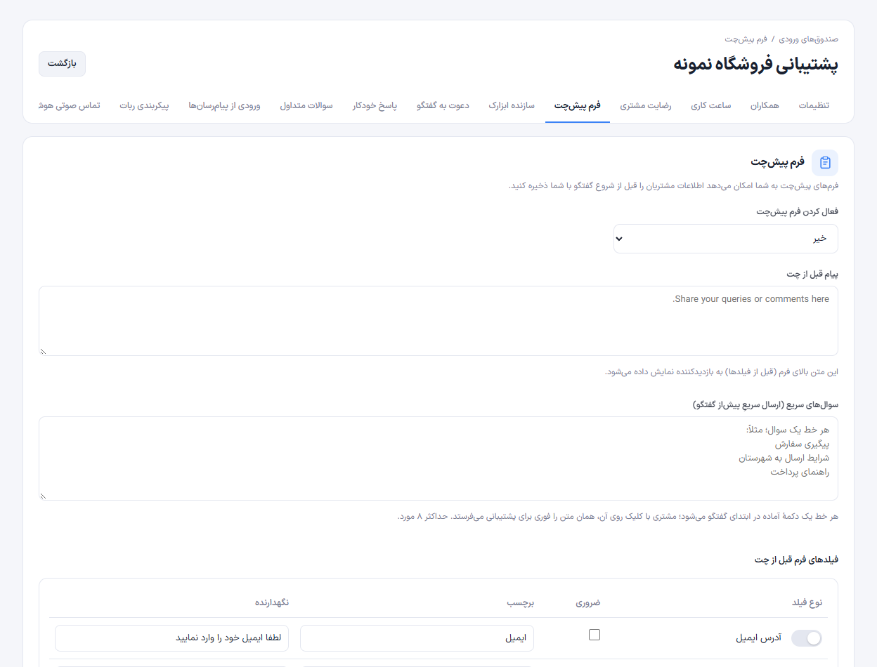Screen dimensions: 877x667
Task: Click the پشتیبانی فروشگاه نمونه page title
Action: pyautogui.click(x=755, y=65)
